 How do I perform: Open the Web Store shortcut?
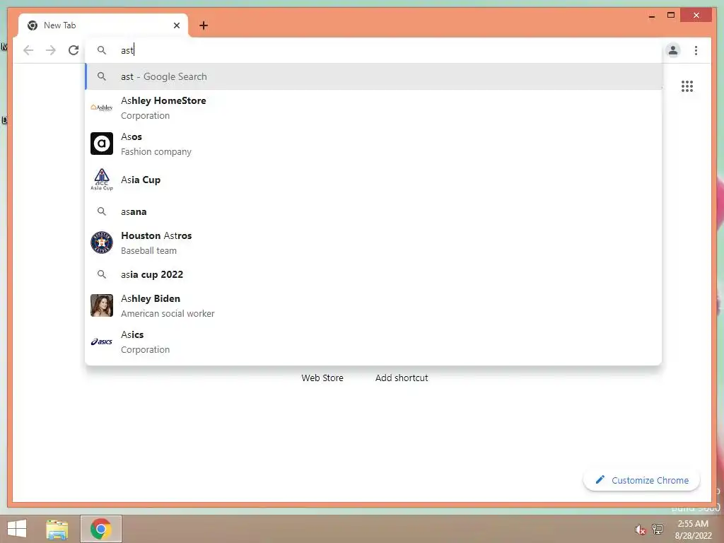(322, 378)
